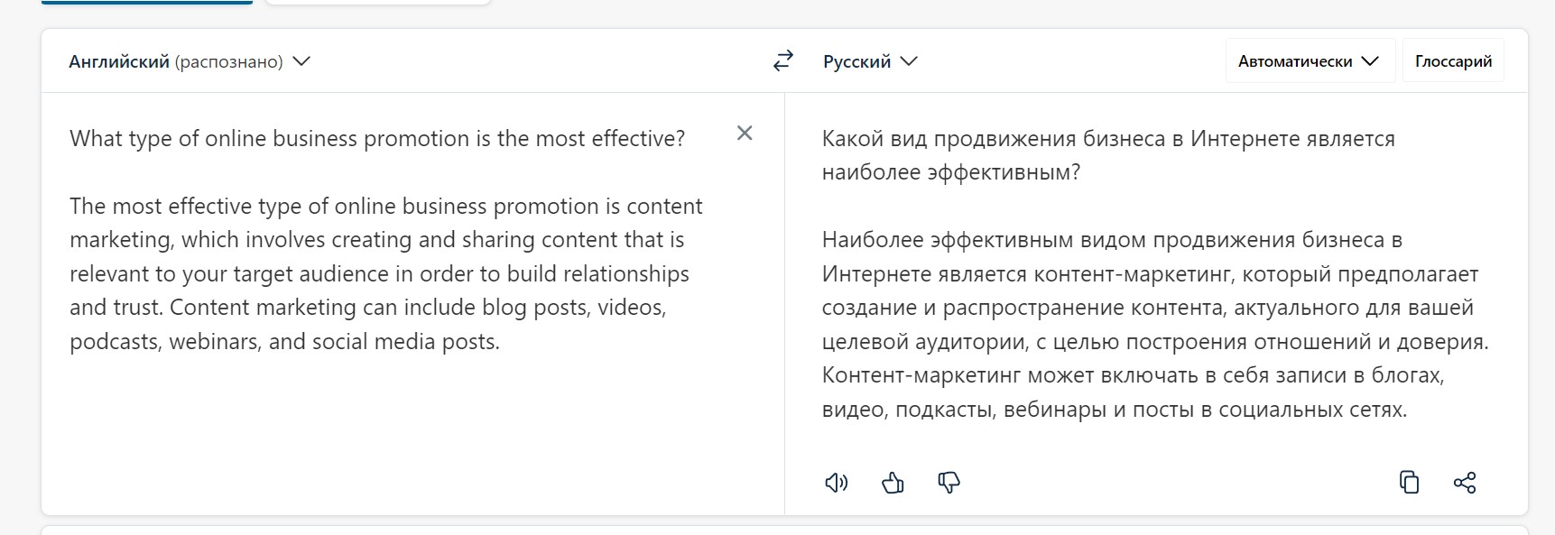The width and height of the screenshot is (1555, 535).
Task: Expand the Автоматически options dropdown
Action: click(1309, 60)
